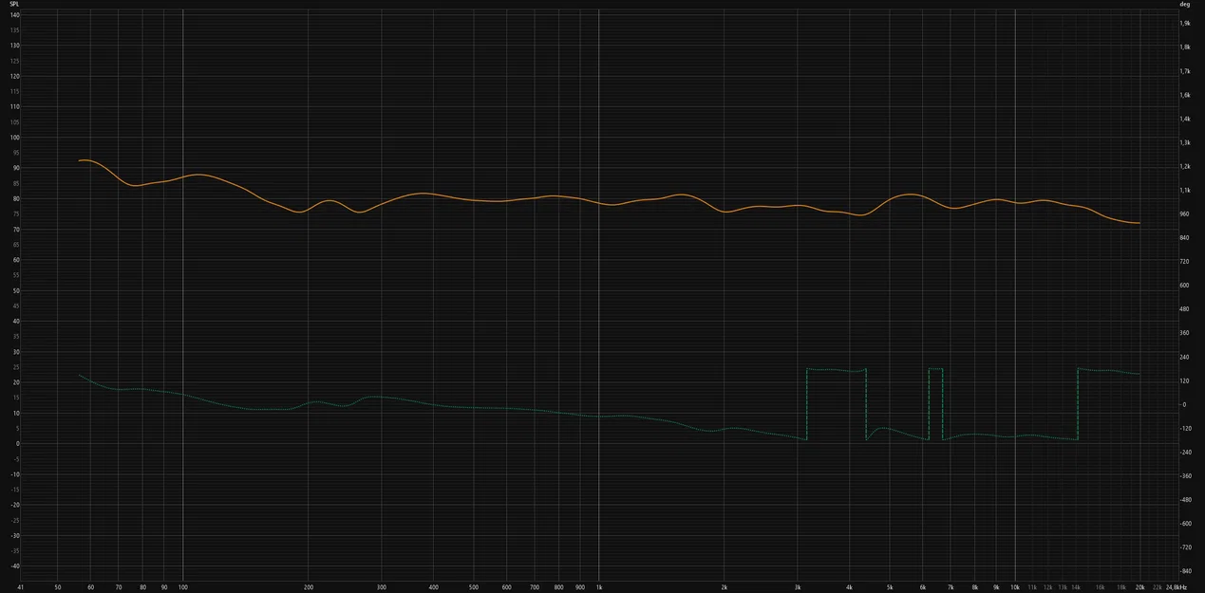Image resolution: width=1205 pixels, height=593 pixels.
Task: Click the -40 label on SPL axis
Action: (14, 565)
